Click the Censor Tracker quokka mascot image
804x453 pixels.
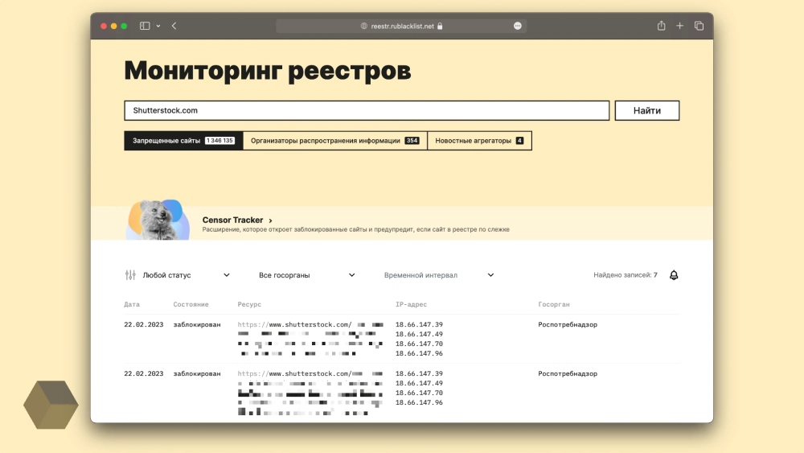pos(158,220)
